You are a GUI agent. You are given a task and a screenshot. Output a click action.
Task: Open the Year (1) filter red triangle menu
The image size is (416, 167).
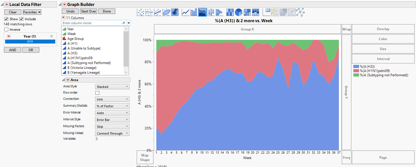click(x=9, y=36)
